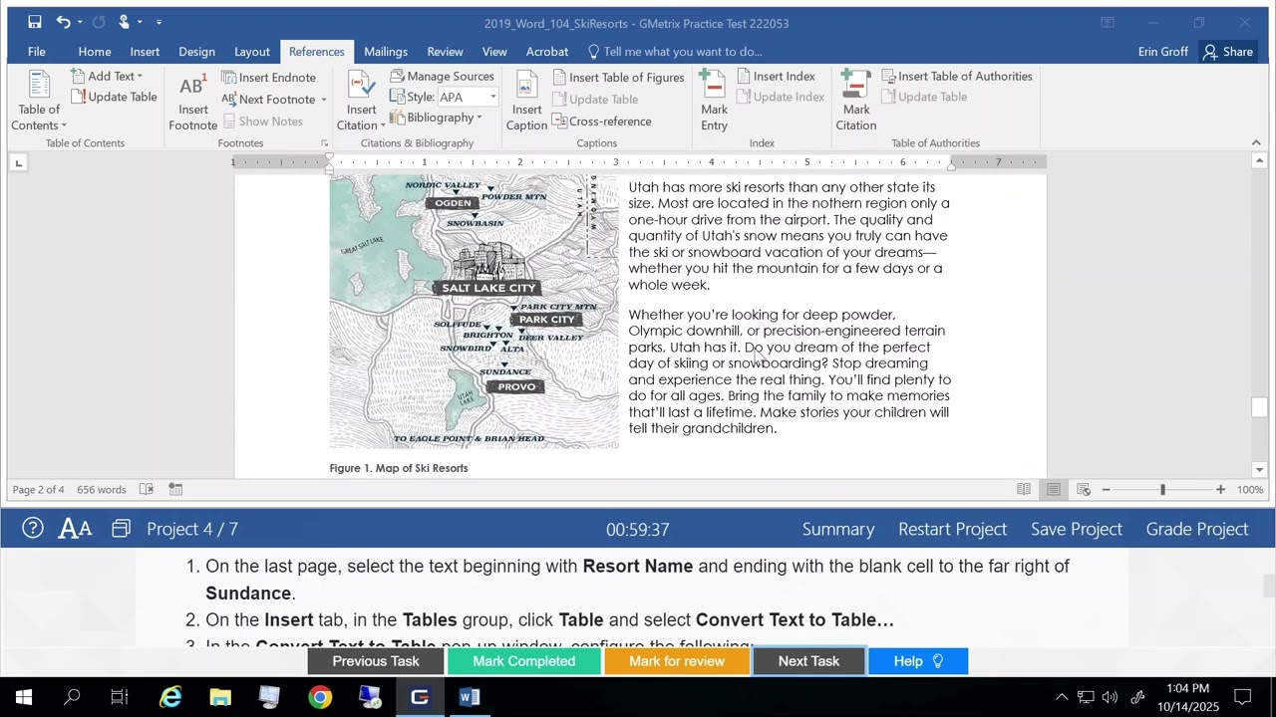Click the macro recording status icon
1276x717 pixels.
tap(175, 489)
